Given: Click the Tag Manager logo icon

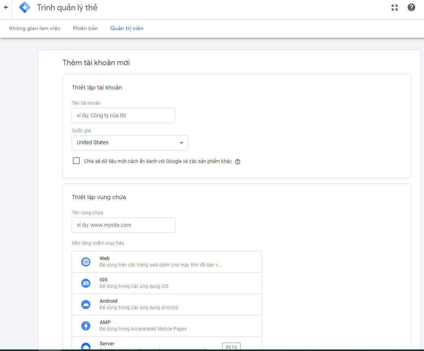Looking at the screenshot, I should pyautogui.click(x=25, y=8).
